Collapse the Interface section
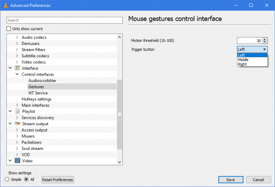Screen dimensions: 275x187 coord(10,68)
